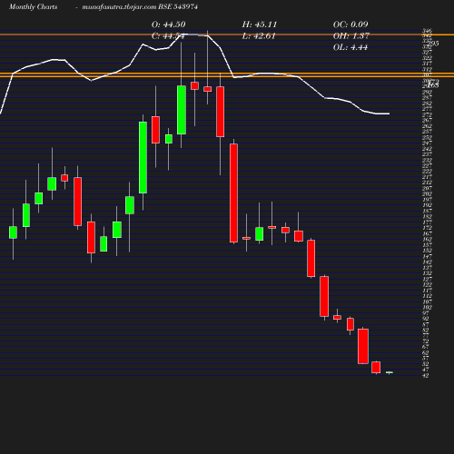Click the tallest green candlestick body
The image size is (454, 454).
point(143,157)
